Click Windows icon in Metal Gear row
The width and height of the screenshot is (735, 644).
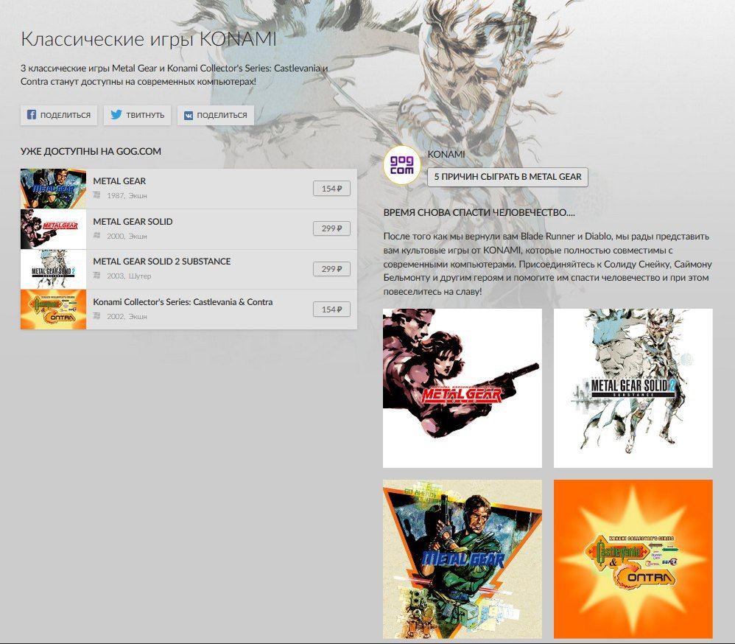click(x=96, y=195)
